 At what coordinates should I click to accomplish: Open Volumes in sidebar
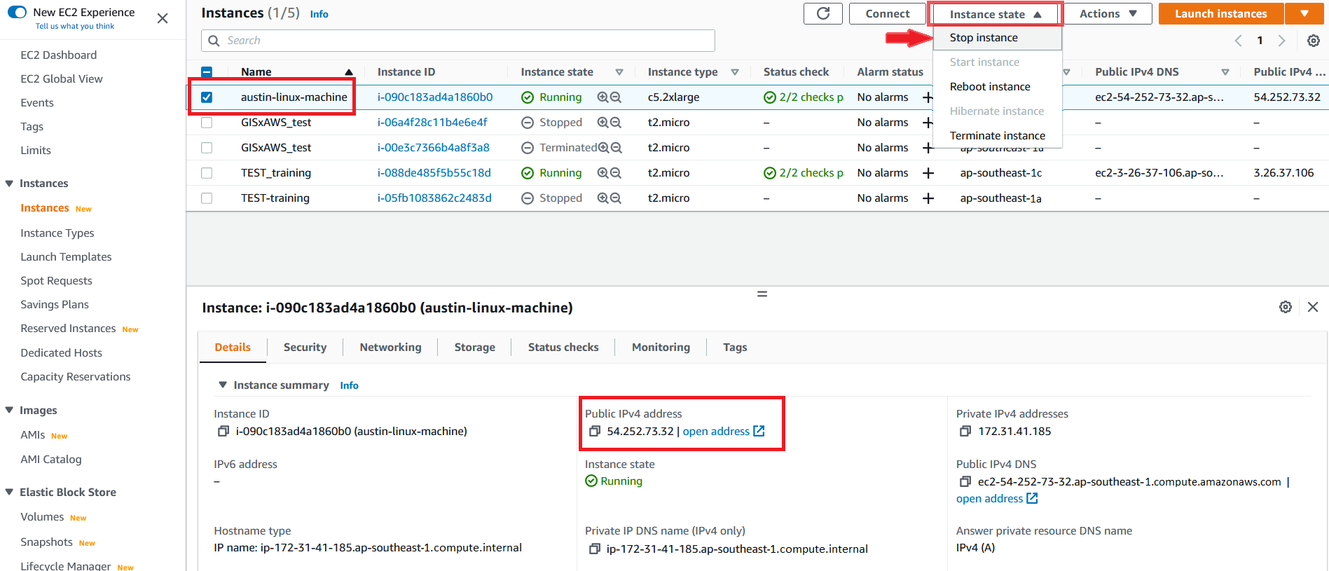click(42, 517)
